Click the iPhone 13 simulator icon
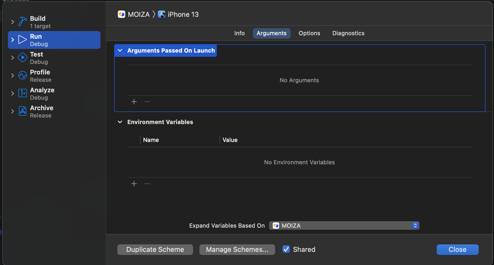The height and width of the screenshot is (265, 494). pyautogui.click(x=162, y=14)
